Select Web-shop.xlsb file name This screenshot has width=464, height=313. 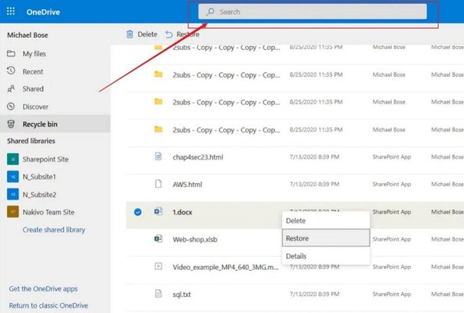(x=195, y=240)
